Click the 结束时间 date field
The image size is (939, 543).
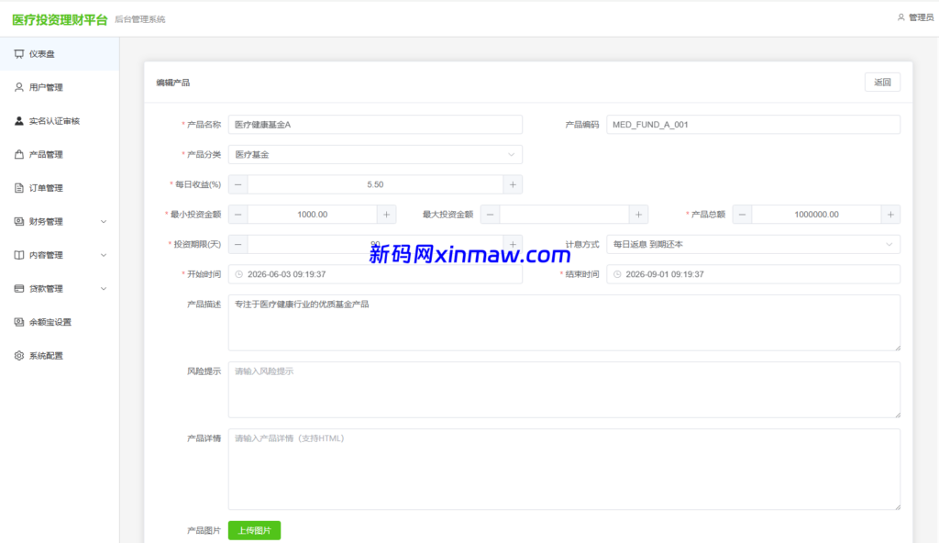click(x=754, y=274)
